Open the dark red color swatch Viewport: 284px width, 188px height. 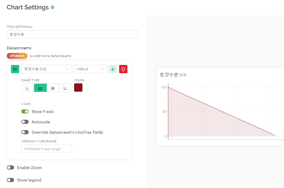click(78, 88)
